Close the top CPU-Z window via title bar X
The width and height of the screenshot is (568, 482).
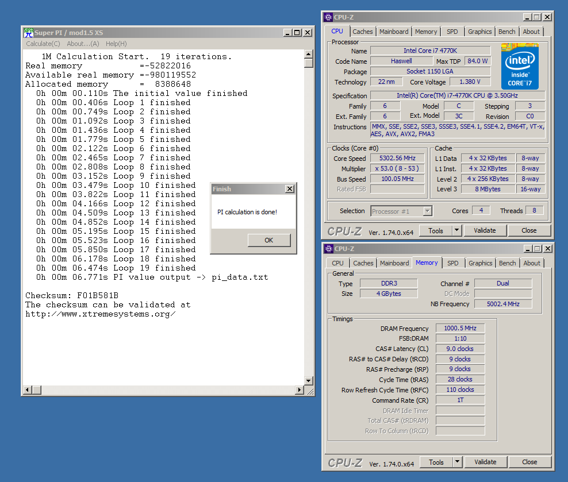click(547, 17)
